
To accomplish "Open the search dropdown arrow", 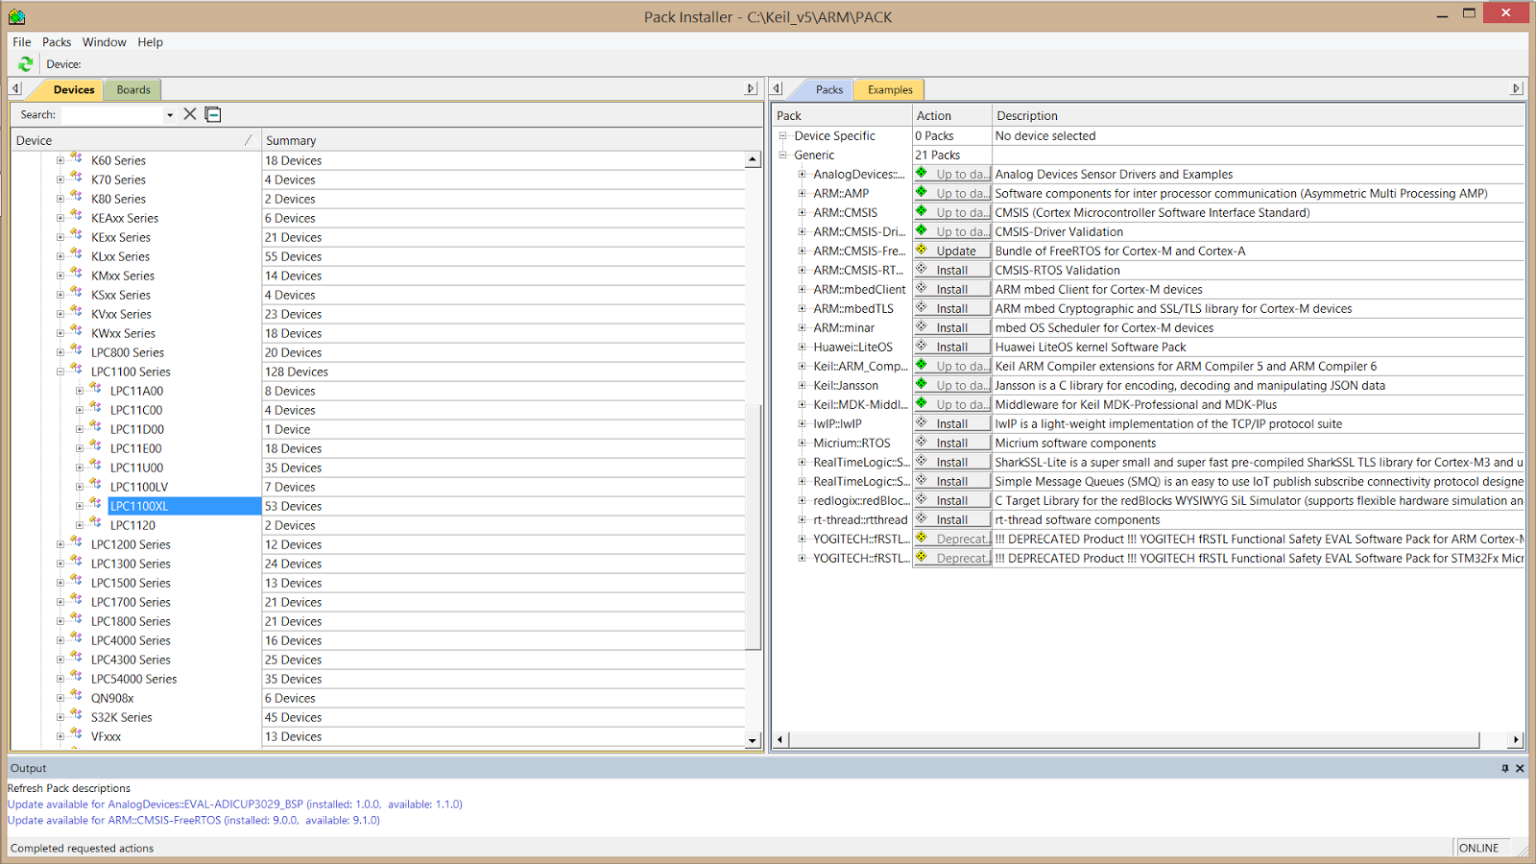I will click(170, 115).
